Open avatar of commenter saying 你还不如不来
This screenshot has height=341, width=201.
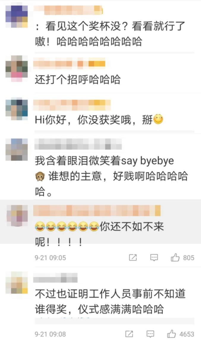pos(18,216)
